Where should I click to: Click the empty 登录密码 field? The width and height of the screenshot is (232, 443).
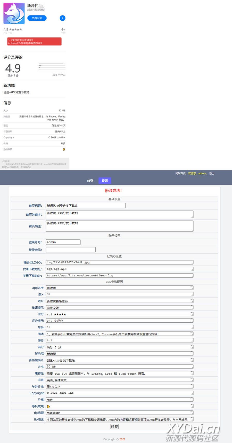[71, 250]
